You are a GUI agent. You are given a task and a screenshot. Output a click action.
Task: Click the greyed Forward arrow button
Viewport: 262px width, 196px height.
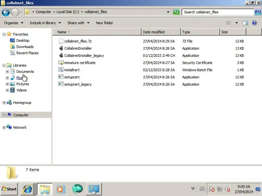[x=15, y=12]
